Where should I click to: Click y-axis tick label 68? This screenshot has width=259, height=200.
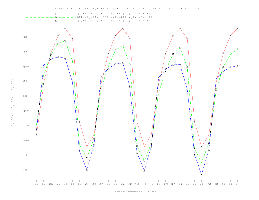[25, 66]
